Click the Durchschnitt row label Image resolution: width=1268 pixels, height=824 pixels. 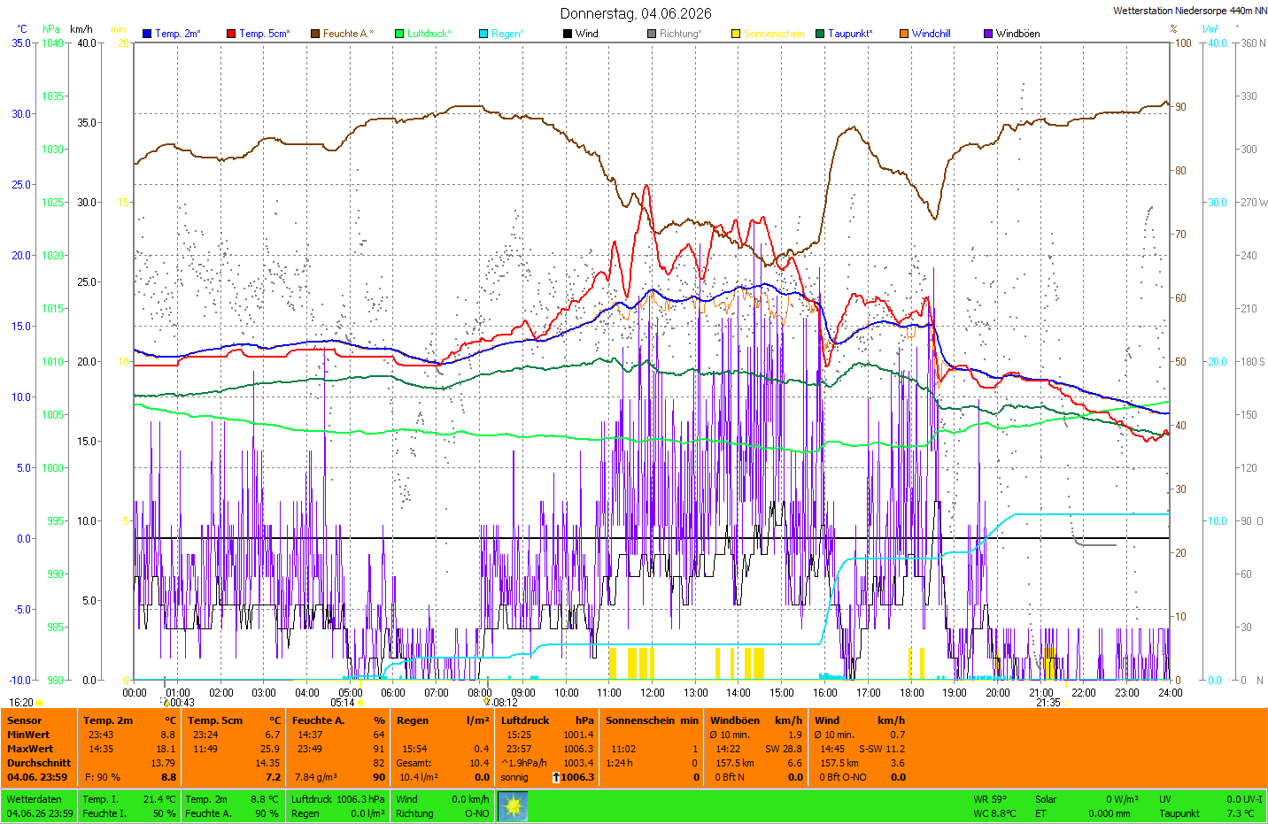[39, 763]
